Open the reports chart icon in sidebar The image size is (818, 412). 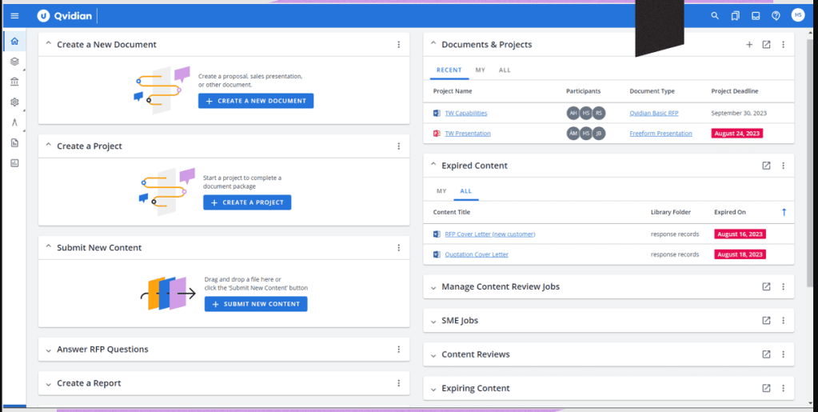tap(14, 163)
